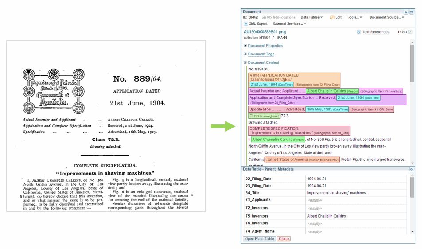Click the 21st June, 1904 DateTime tag in the orange block
422x249 pixels.
271,85
